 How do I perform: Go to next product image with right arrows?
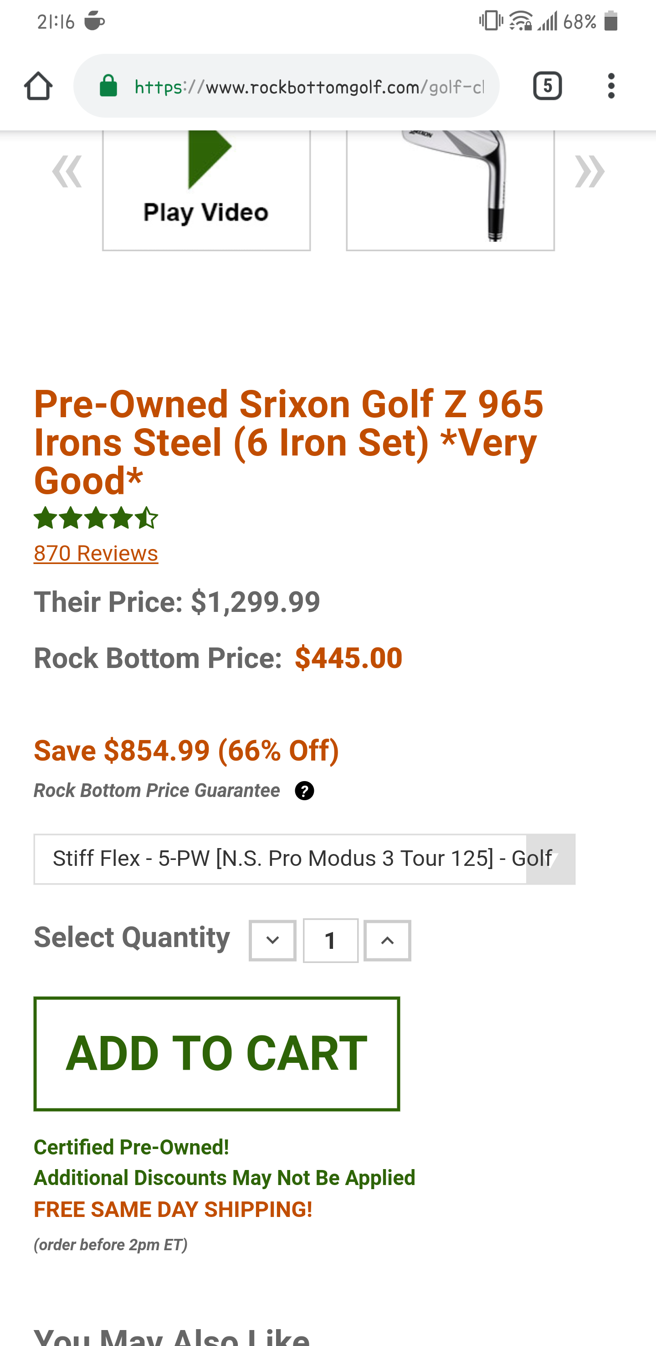(x=590, y=171)
